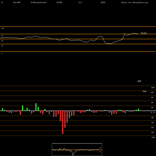This screenshot has height=156, width=156.
Task: Click the 'SI & MR' header text
Action: pyautogui.click(x=17, y=2)
